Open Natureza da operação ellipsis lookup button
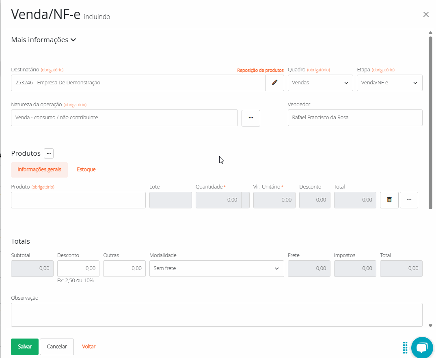This screenshot has width=436, height=358. point(250,118)
